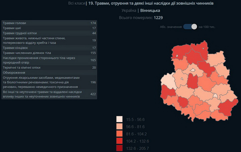Viewport: 241px width, 152px height.
Task: Click the 'Україна' breadcrumb link
Action: click(129, 10)
